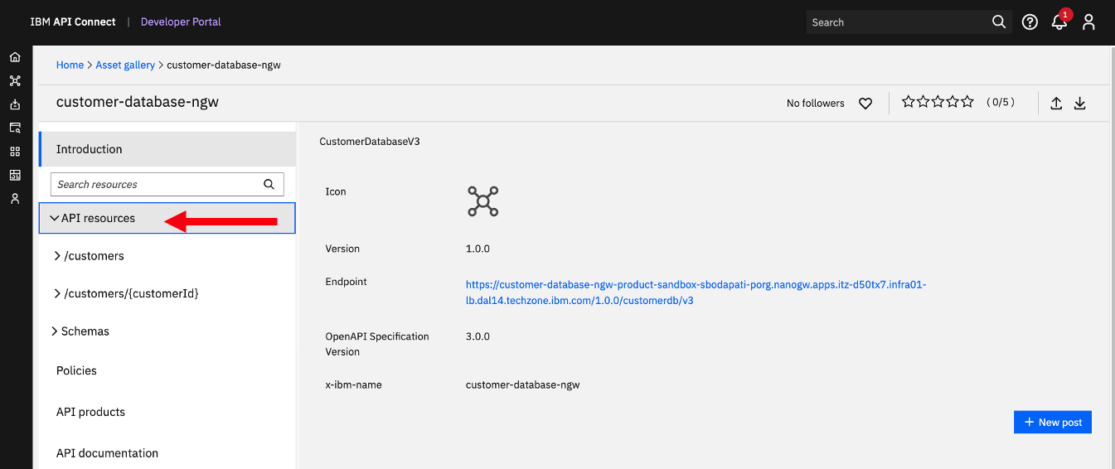This screenshot has width=1115, height=469.
Task: Expand the Schemas section
Action: [167, 331]
